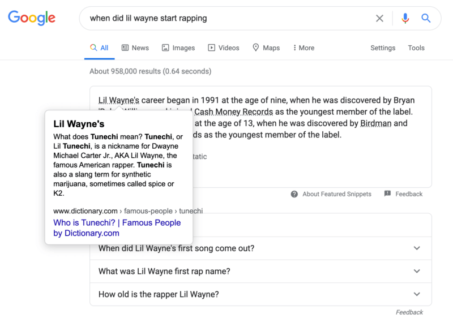Switch to the News tab

(x=140, y=48)
